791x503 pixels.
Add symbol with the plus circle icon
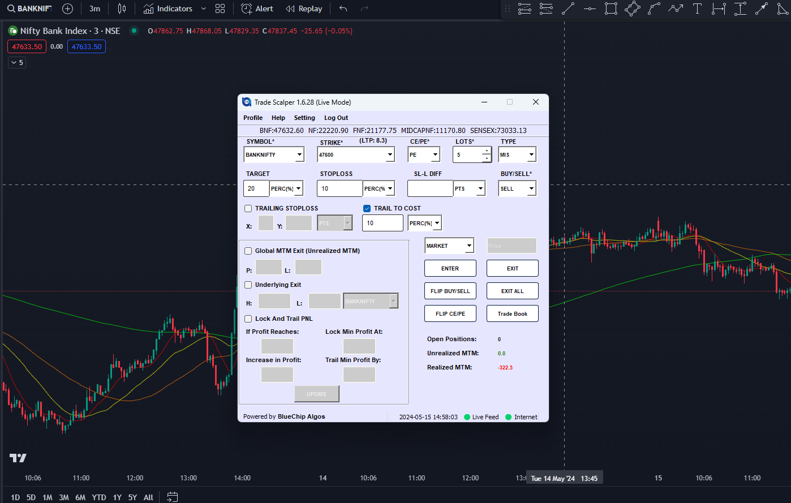[67, 8]
